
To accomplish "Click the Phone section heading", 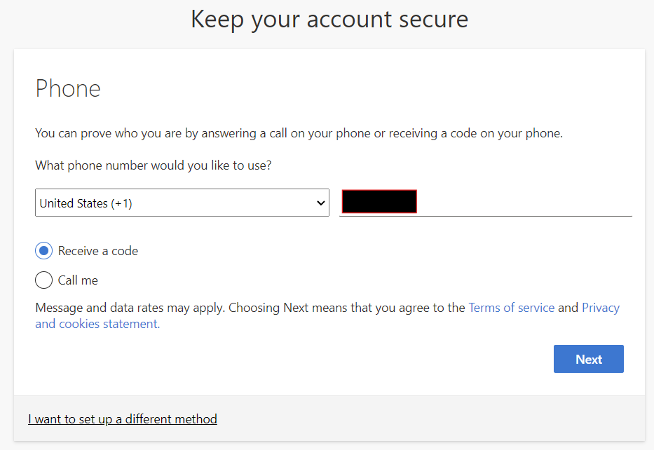I will click(x=68, y=88).
